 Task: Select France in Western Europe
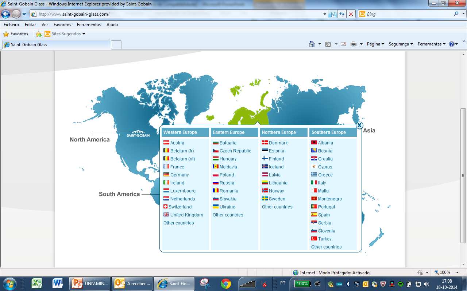point(177,167)
